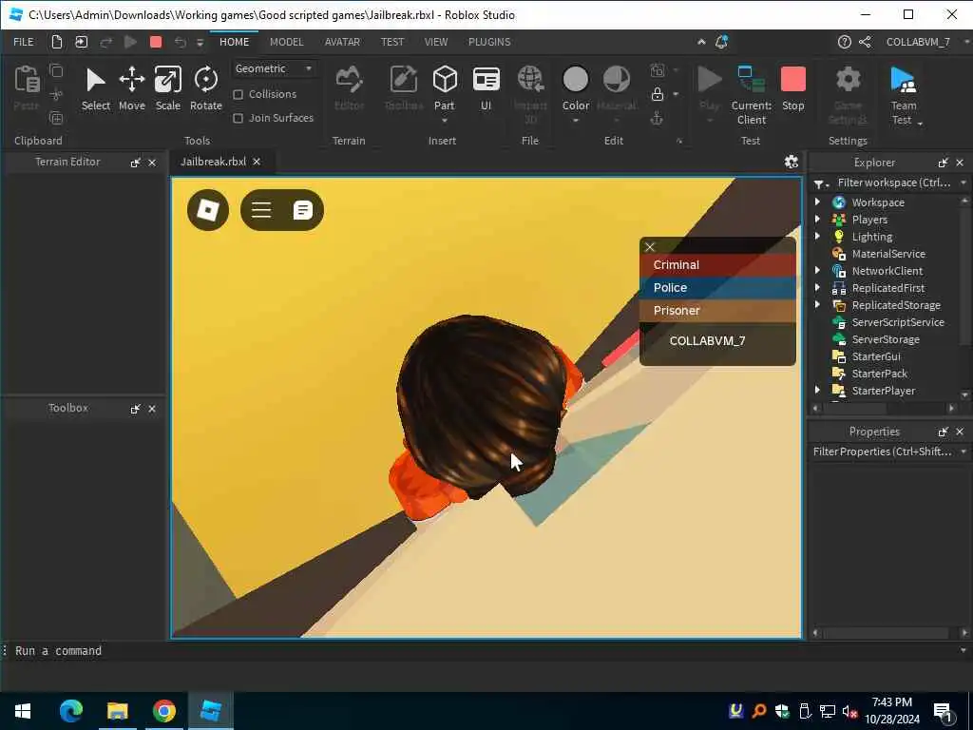Switch to the VIEW tab
Viewport: 973px width, 730px height.
436,42
